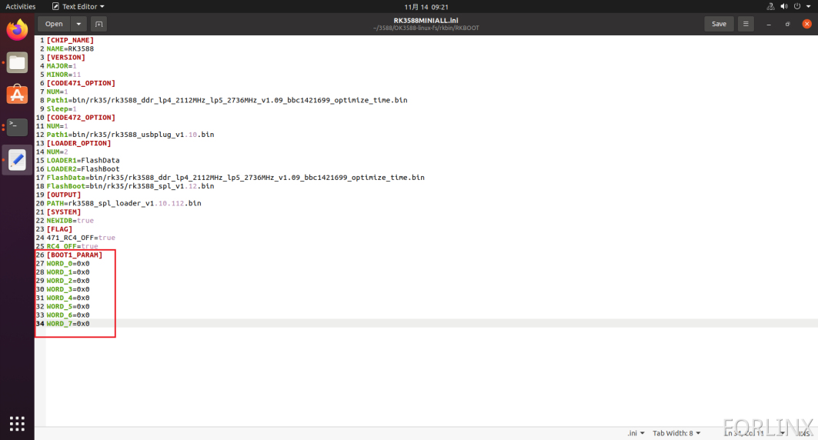The image size is (818, 440).
Task: Select the Text Editor dock icon
Action: pos(17,159)
